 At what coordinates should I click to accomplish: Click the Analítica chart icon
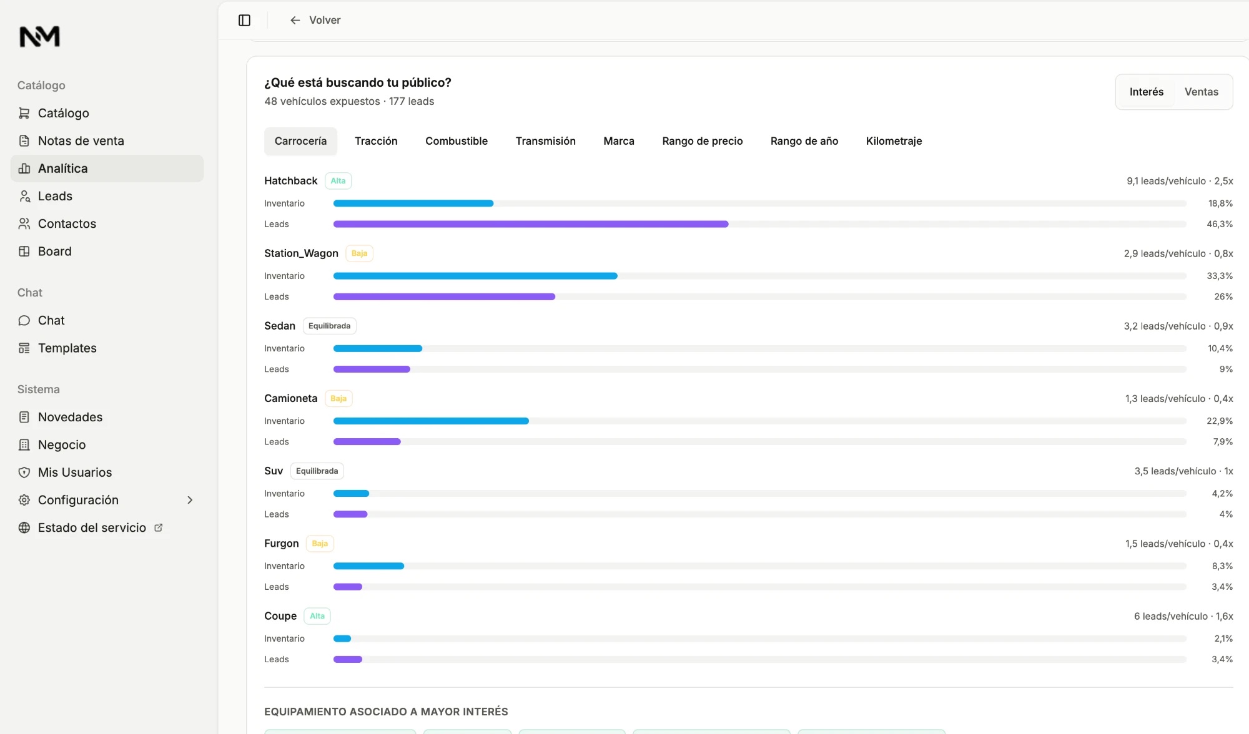tap(24, 169)
